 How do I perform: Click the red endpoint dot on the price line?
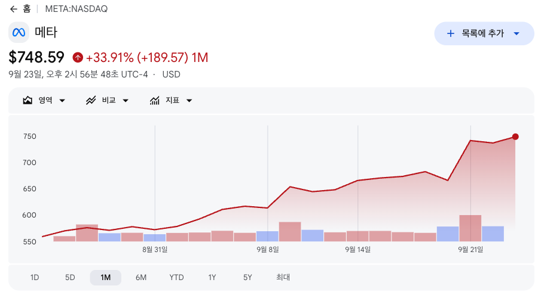point(515,137)
